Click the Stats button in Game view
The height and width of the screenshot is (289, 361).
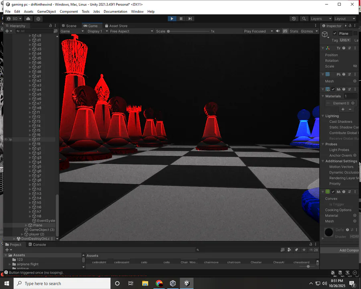click(x=294, y=31)
